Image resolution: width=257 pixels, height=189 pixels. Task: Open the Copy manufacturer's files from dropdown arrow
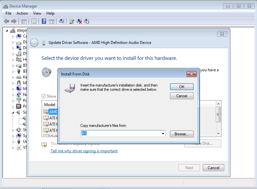coord(163,134)
